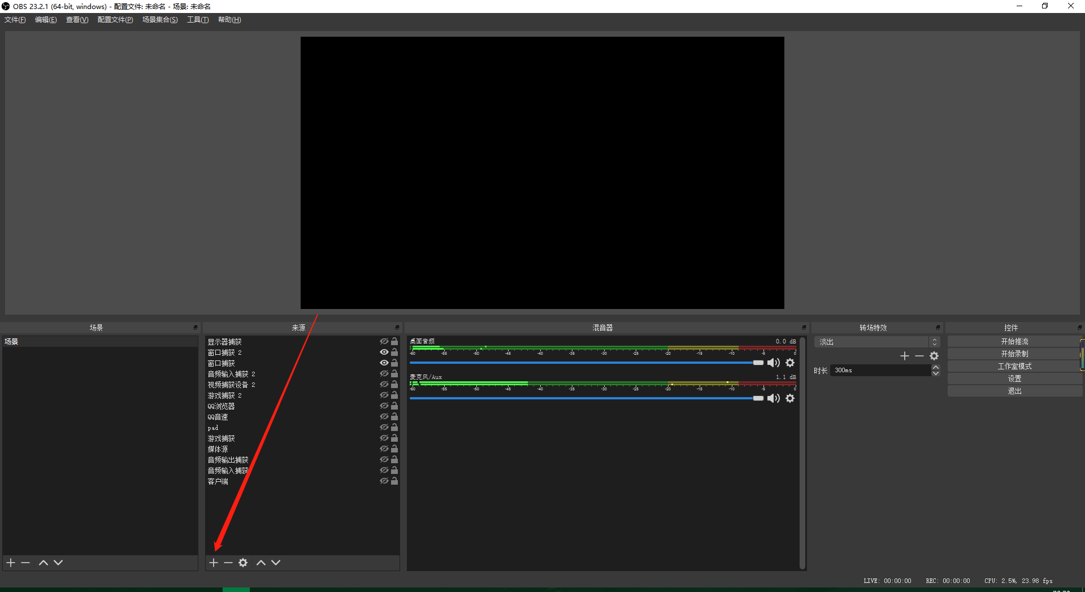Open 设置 settings button
The width and height of the screenshot is (1085, 592).
[x=1014, y=379]
